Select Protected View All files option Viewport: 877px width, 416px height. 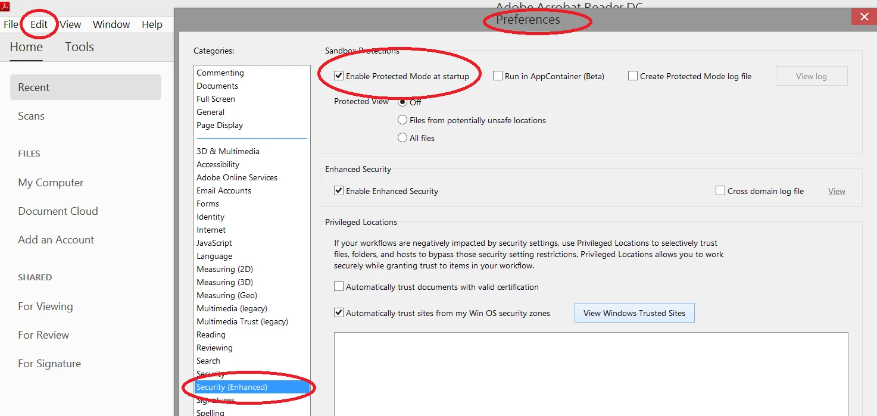tap(402, 138)
